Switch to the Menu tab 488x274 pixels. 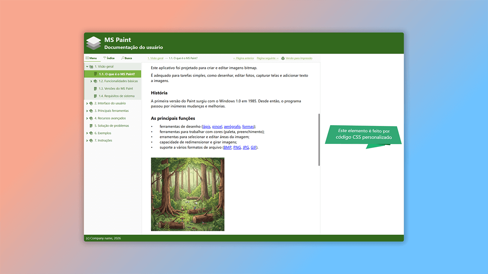coord(91,58)
